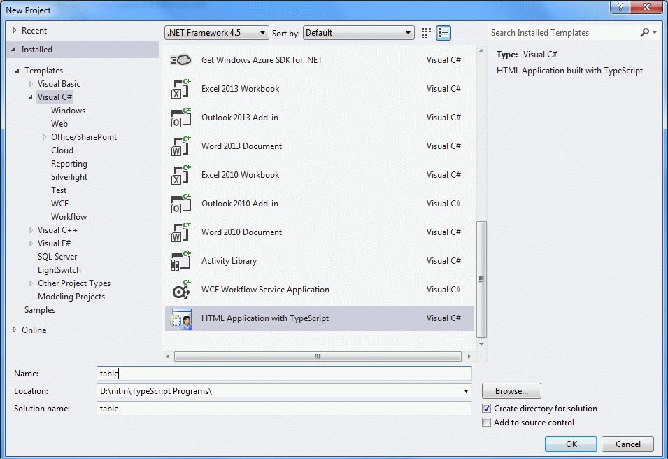Switch to medium icons list view

pyautogui.click(x=443, y=33)
